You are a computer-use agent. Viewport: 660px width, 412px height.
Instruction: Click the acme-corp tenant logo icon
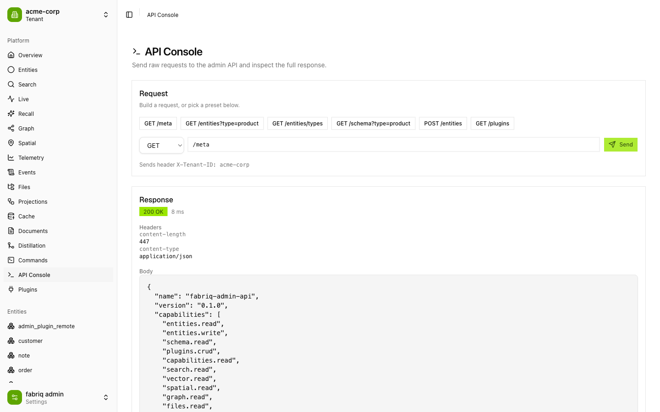15,15
